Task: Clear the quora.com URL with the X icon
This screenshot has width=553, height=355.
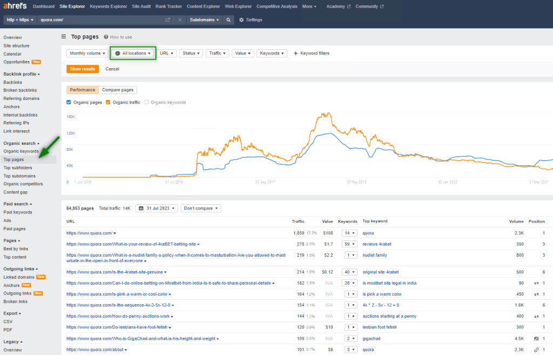Action: coord(180,20)
